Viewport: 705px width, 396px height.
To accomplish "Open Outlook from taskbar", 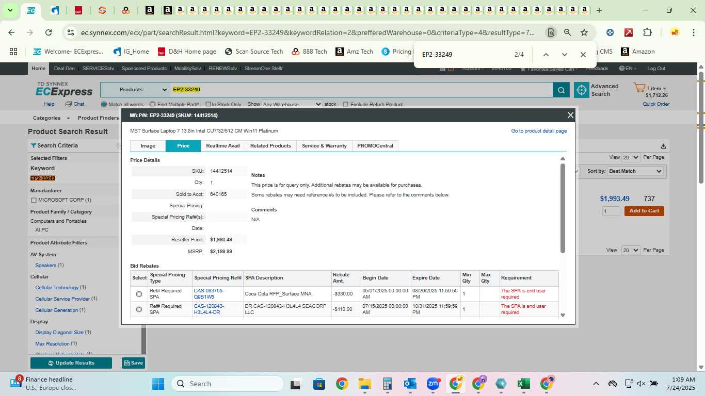I will pos(410,384).
